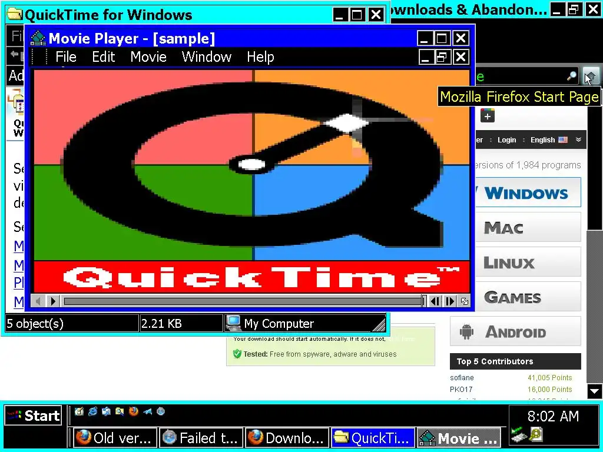Click the muted speaker volume icon
This screenshot has width=603, height=452.
(38, 301)
